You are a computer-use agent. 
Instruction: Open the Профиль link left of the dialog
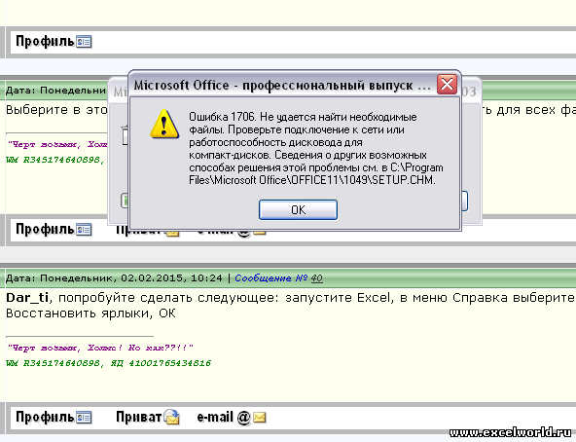click(x=45, y=230)
